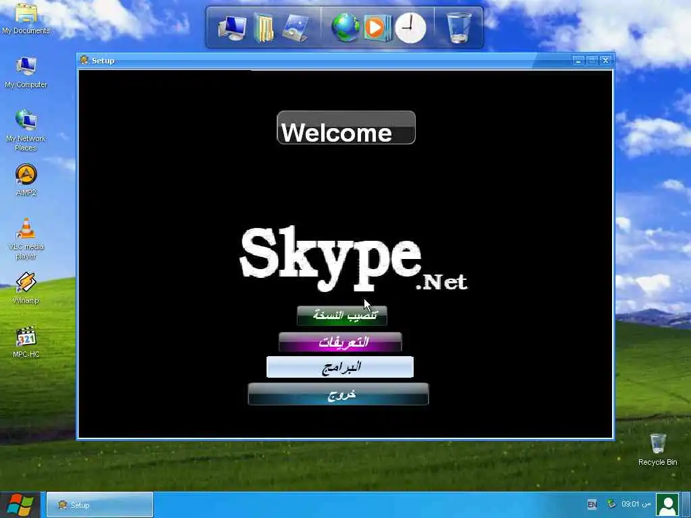Click the البرامج programs button
The height and width of the screenshot is (518, 691).
pyautogui.click(x=340, y=367)
